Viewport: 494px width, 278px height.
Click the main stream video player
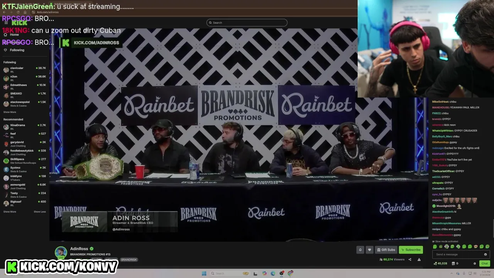239,135
